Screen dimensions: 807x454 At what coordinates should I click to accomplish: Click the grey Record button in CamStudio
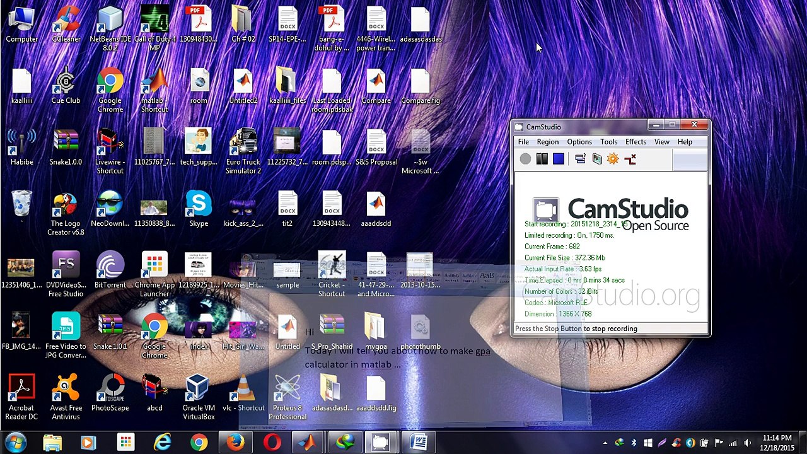525,160
